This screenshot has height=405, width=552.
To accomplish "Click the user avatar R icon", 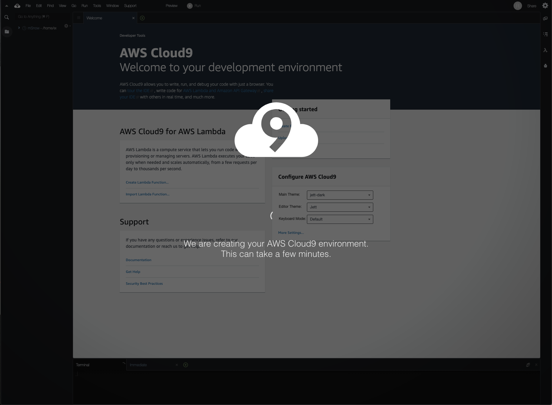I will [518, 6].
